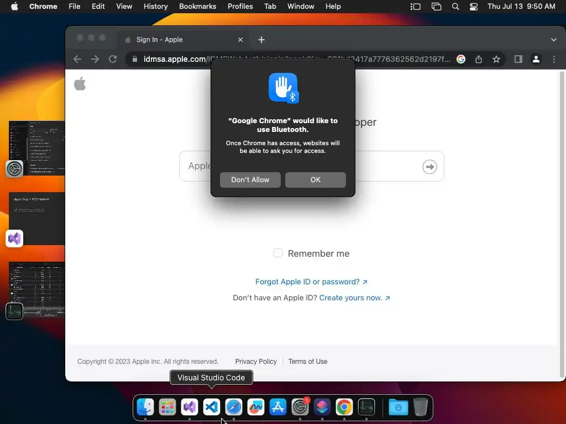Open the Terms of Use link
The height and width of the screenshot is (424, 566).
pyautogui.click(x=308, y=361)
